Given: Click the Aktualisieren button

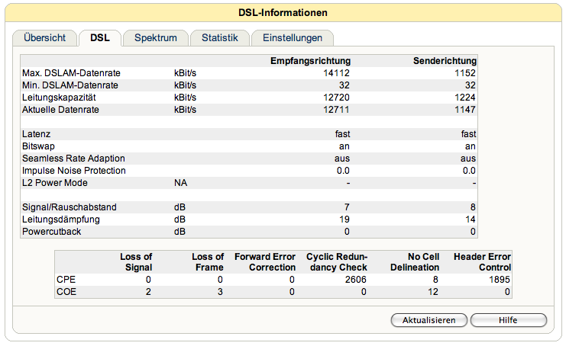Looking at the screenshot, I should 429,320.
